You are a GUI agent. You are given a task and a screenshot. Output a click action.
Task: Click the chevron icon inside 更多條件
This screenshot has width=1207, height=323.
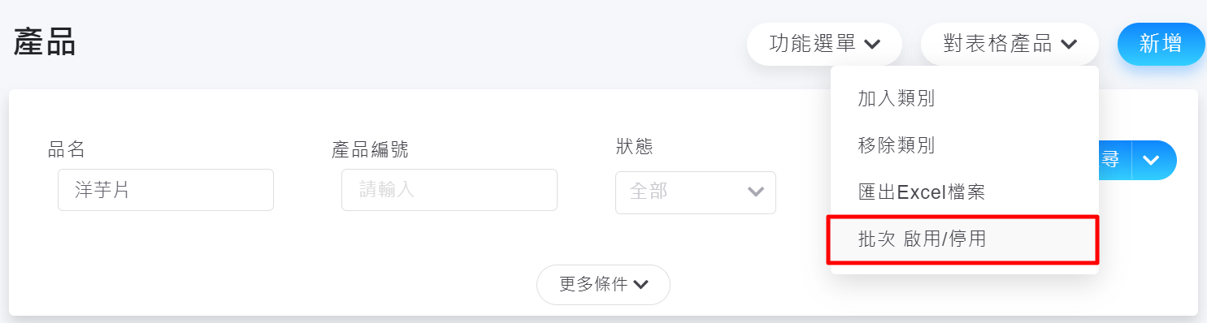(641, 285)
